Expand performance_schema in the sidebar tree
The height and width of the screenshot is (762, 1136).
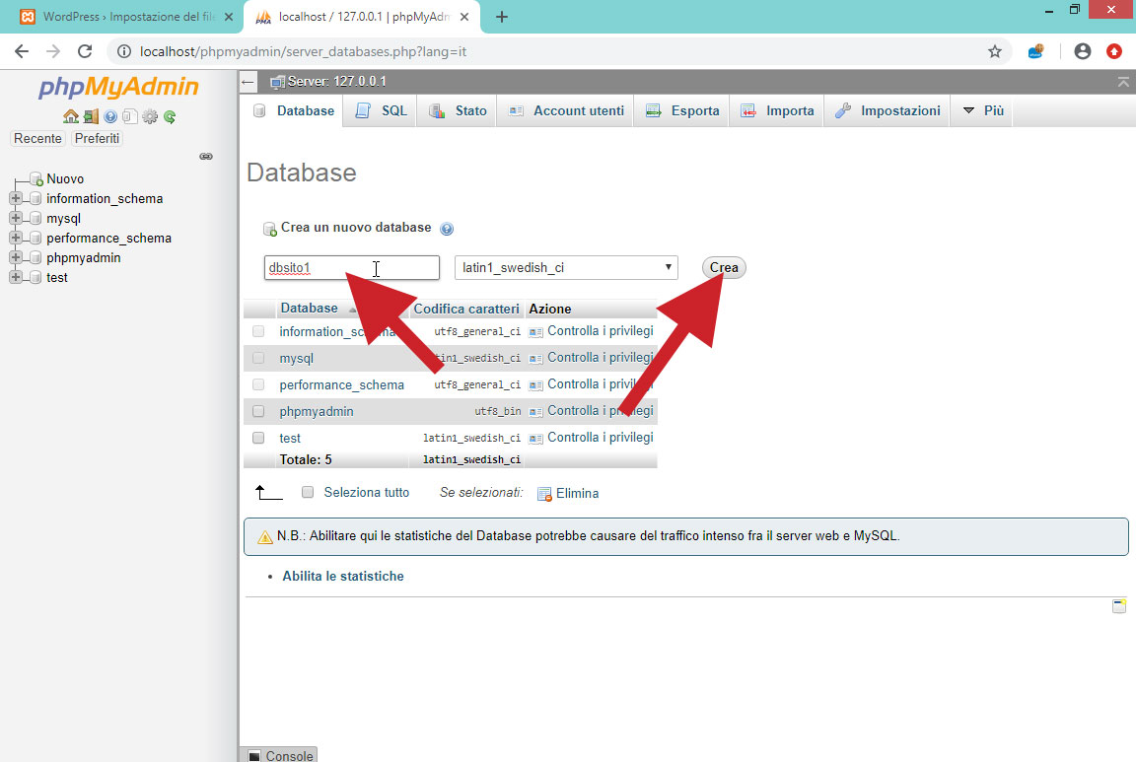click(15, 238)
